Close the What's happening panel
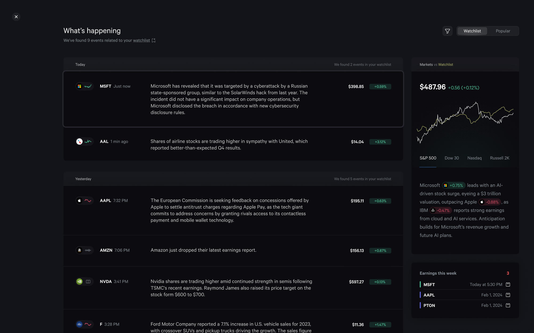This screenshot has height=333, width=534. pyautogui.click(x=16, y=17)
